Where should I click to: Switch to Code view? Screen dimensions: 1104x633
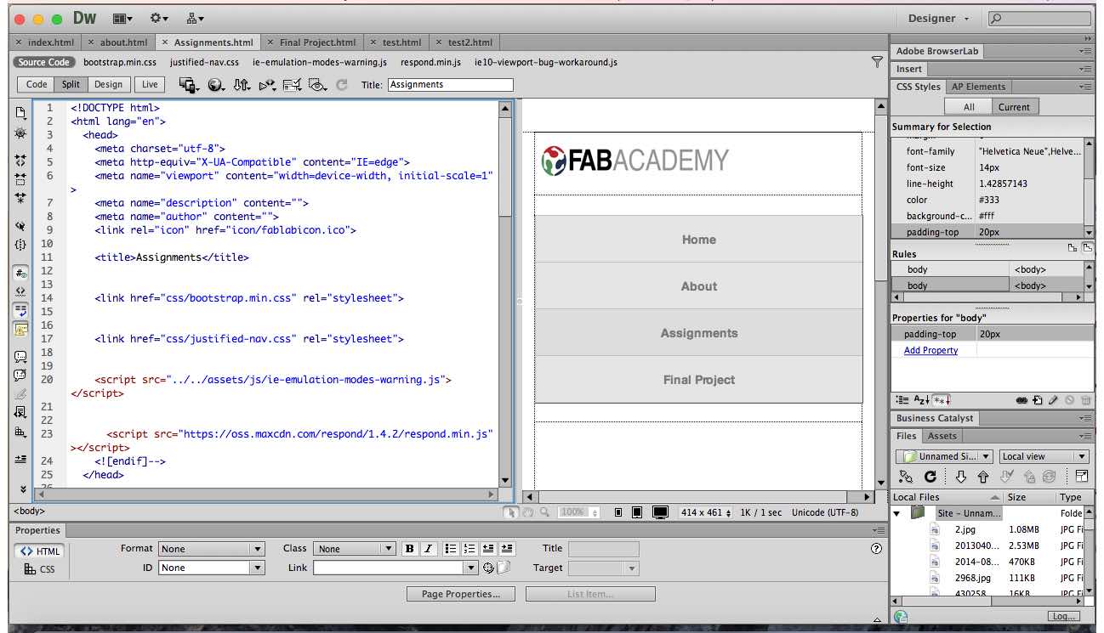[37, 84]
